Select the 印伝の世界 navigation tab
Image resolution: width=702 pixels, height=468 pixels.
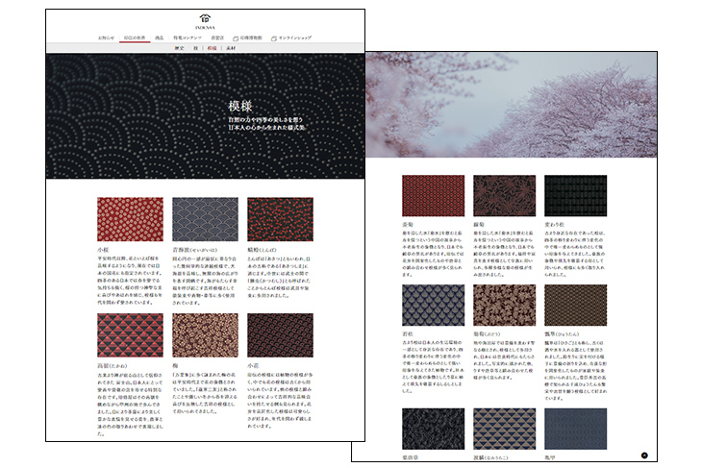click(134, 37)
